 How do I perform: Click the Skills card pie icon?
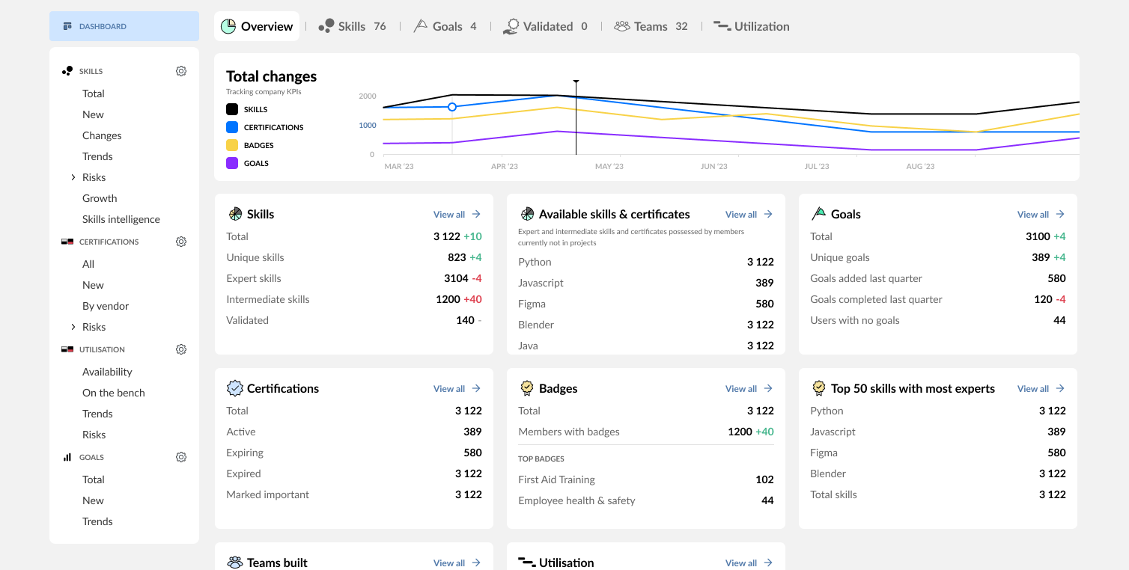(x=235, y=214)
